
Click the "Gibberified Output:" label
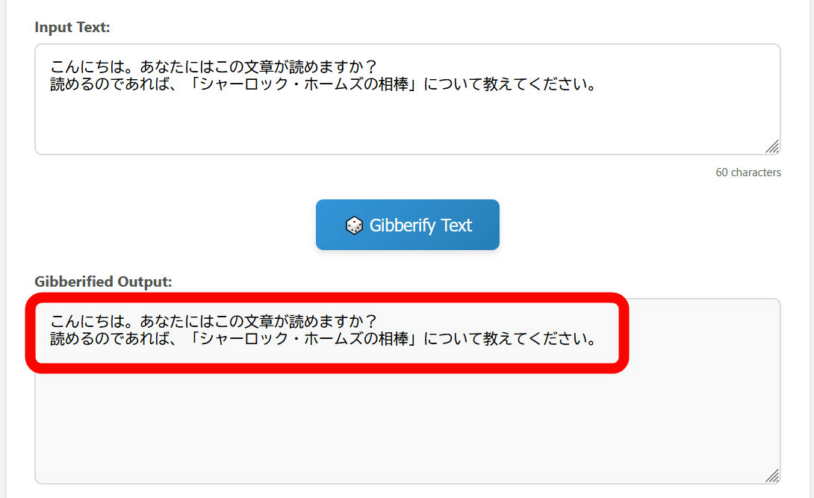pyautogui.click(x=103, y=281)
